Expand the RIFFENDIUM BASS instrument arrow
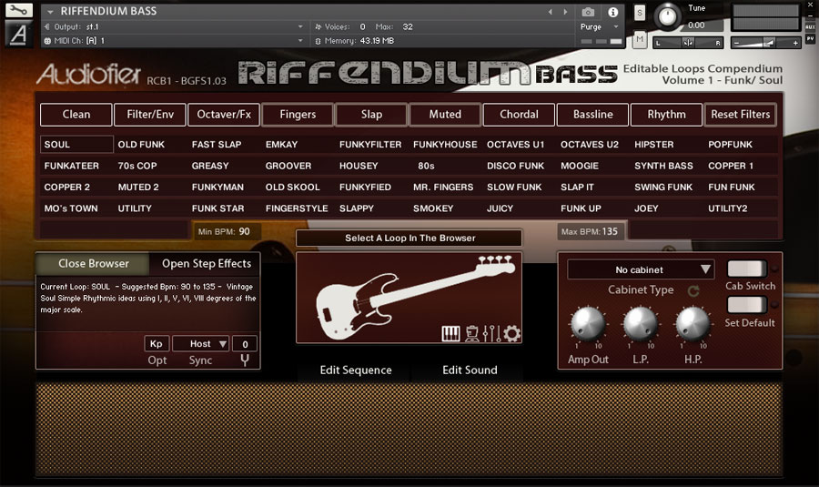 coord(50,12)
